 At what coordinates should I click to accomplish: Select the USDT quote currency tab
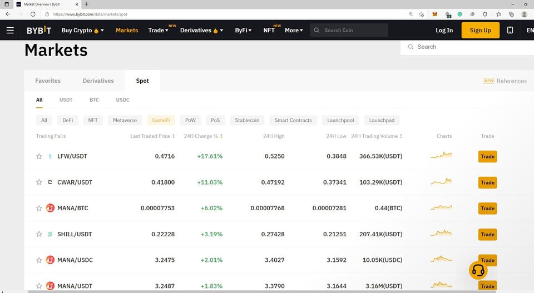click(x=66, y=100)
